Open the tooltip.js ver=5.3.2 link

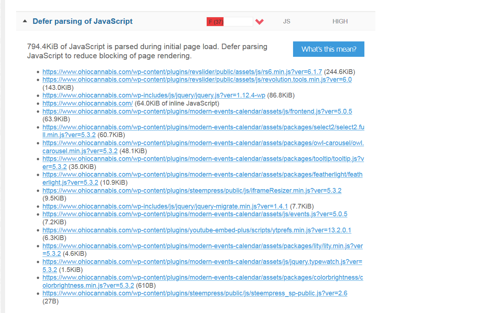(x=203, y=162)
